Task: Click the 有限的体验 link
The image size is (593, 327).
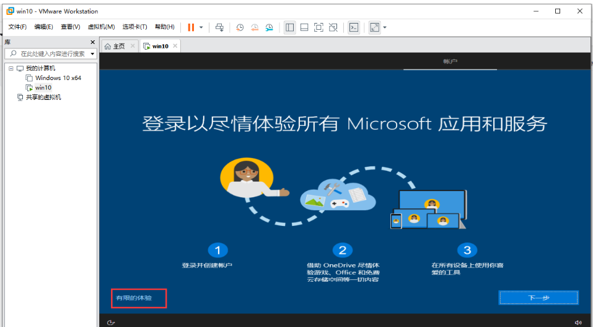Action: 134,298
